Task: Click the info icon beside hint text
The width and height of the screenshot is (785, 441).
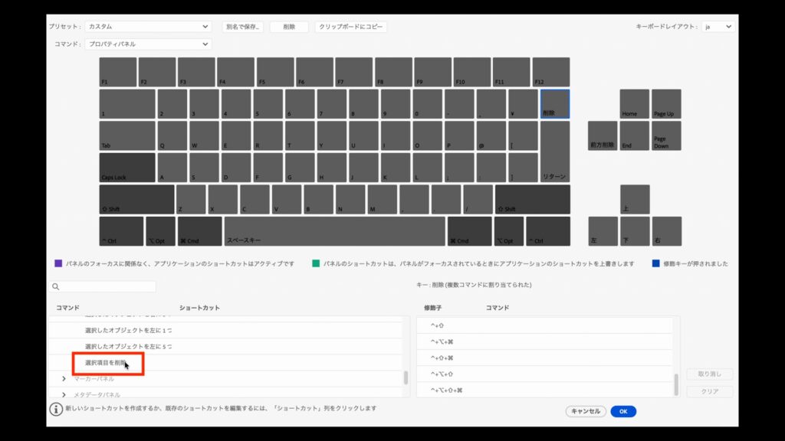Action: [x=56, y=409]
